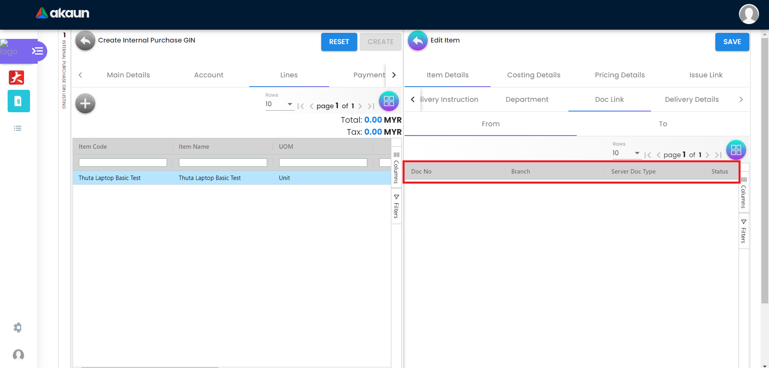Click the RESET button

[x=339, y=42]
